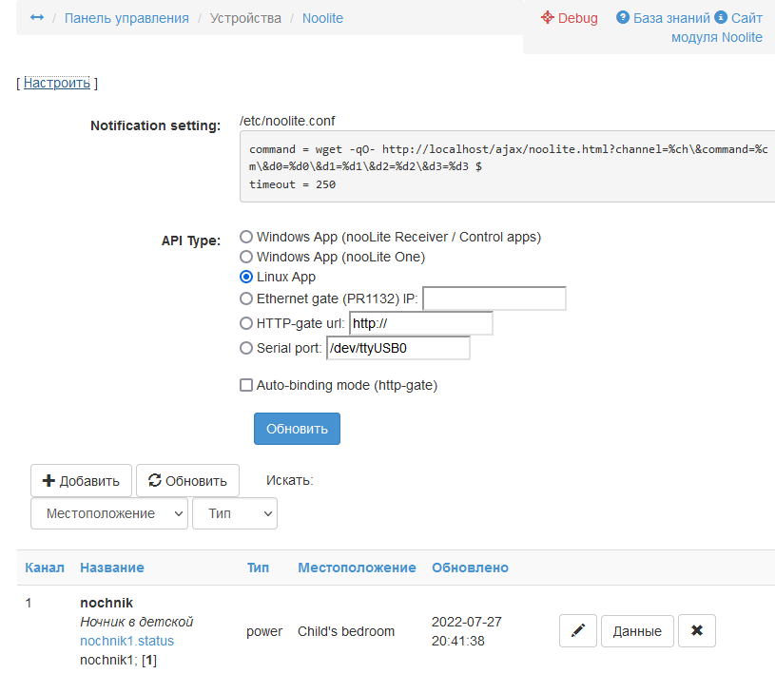Select the Serial port radio option
The image size is (775, 693).
(246, 348)
